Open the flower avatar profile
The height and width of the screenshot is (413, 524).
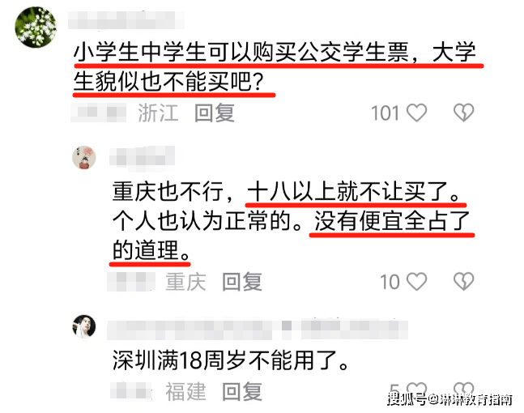[x=36, y=27]
